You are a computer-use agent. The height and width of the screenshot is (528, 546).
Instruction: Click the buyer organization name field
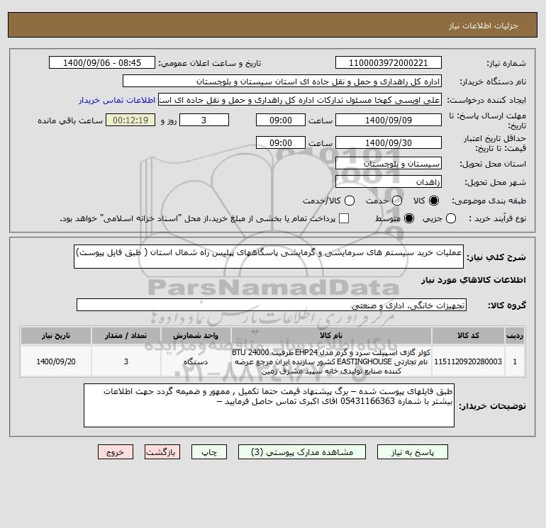tap(282, 82)
